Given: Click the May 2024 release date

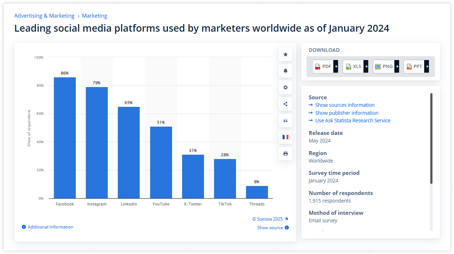Looking at the screenshot, I should tap(320, 141).
